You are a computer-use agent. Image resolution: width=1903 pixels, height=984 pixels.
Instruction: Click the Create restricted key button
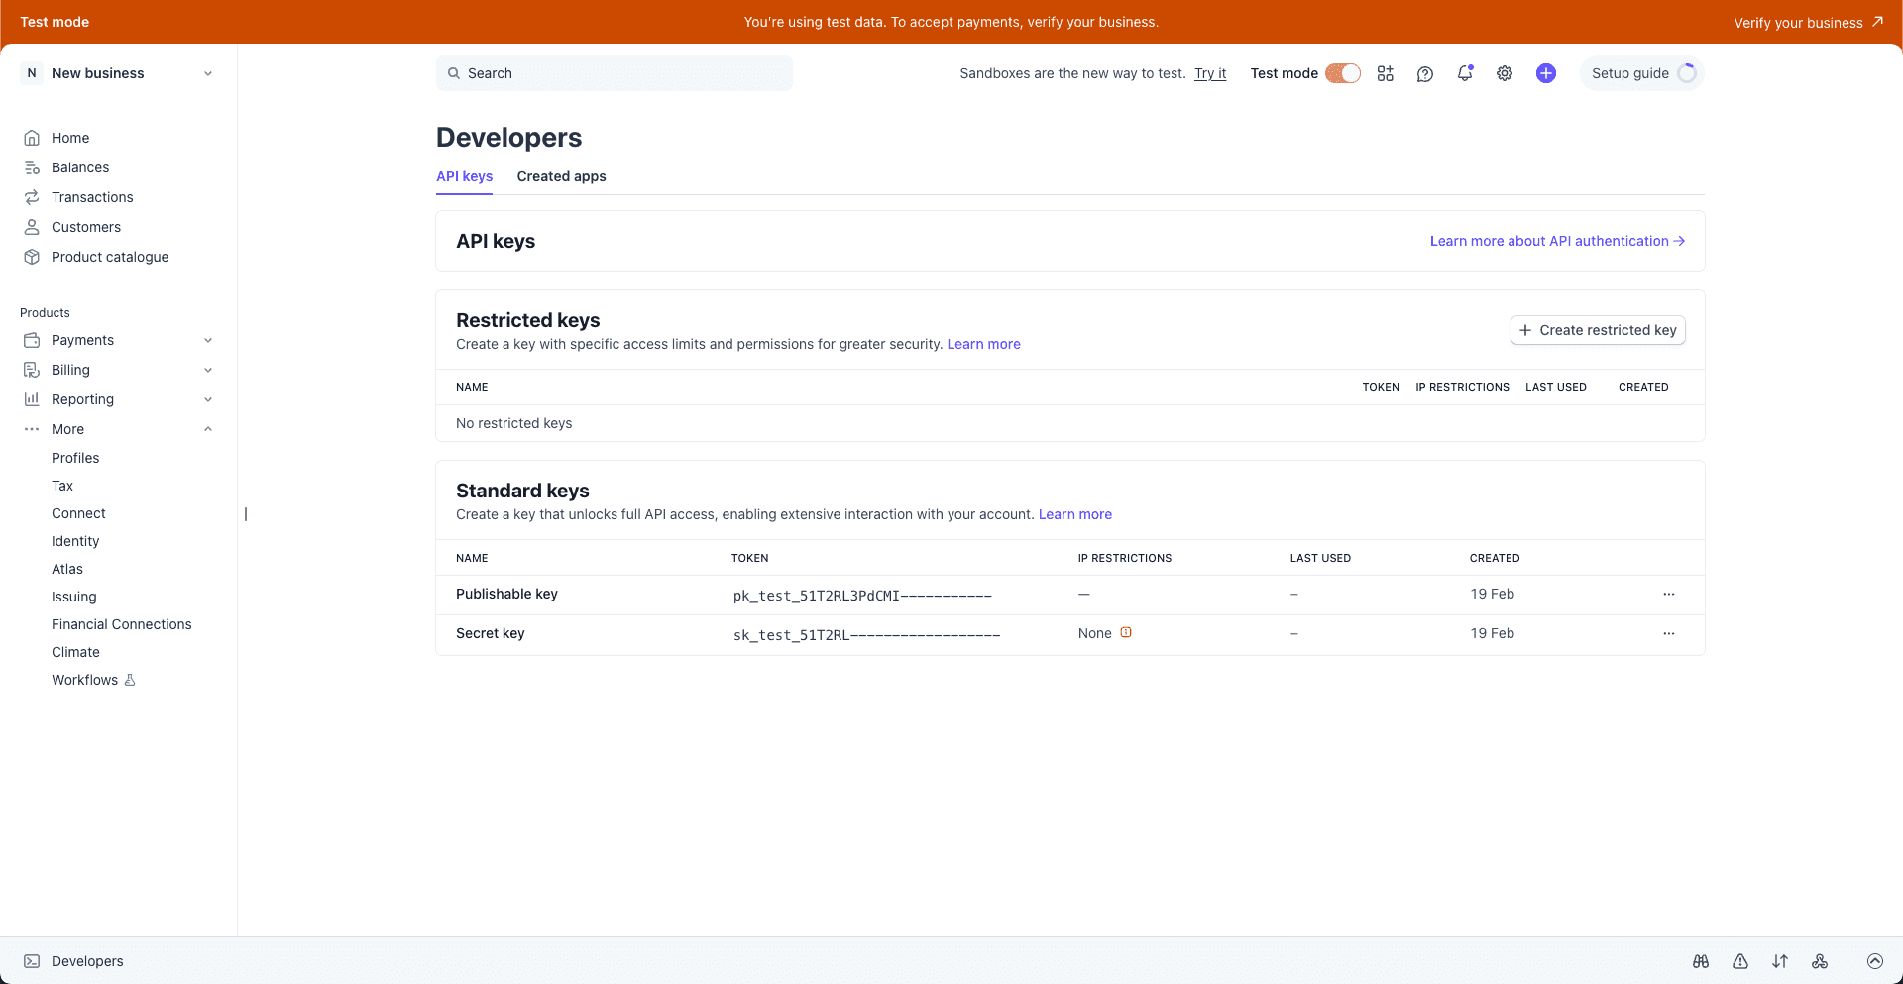pyautogui.click(x=1597, y=330)
